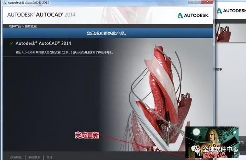246x160 pixels.
Task: Click the Autodesk logo in the background window
Action: click(x=231, y=11)
